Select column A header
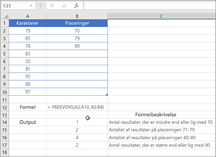The image size is (216, 157). pos(28,16)
